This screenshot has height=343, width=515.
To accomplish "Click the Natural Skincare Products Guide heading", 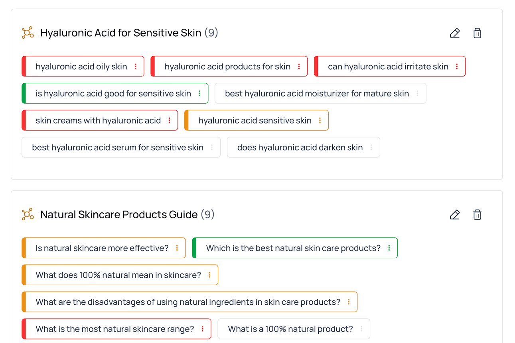I will point(119,215).
